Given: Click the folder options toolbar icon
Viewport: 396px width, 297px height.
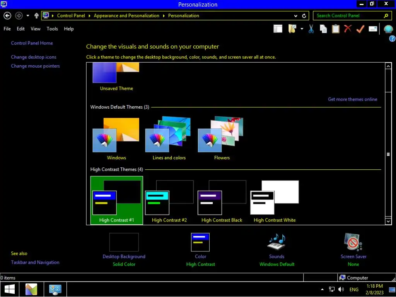Looking at the screenshot, I should [292, 29].
